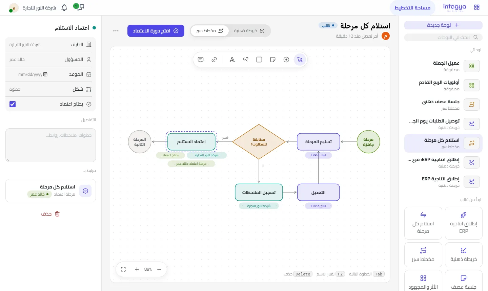Open the three-dots more options menu
The width and height of the screenshot is (488, 291).
tap(116, 31)
